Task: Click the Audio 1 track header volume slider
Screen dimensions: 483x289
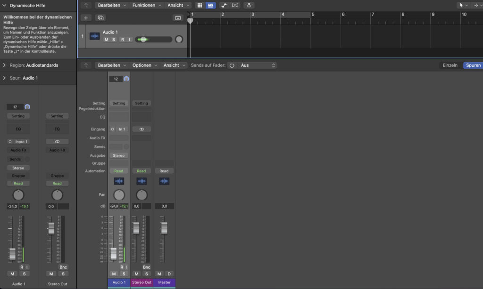Action: [x=153, y=40]
